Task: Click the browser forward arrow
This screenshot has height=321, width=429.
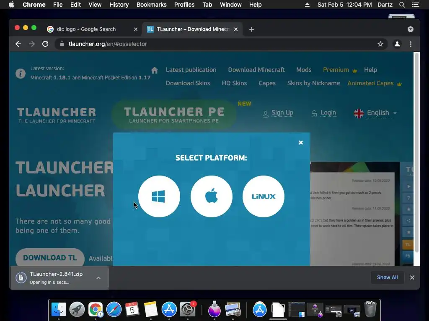Action: [x=32, y=44]
